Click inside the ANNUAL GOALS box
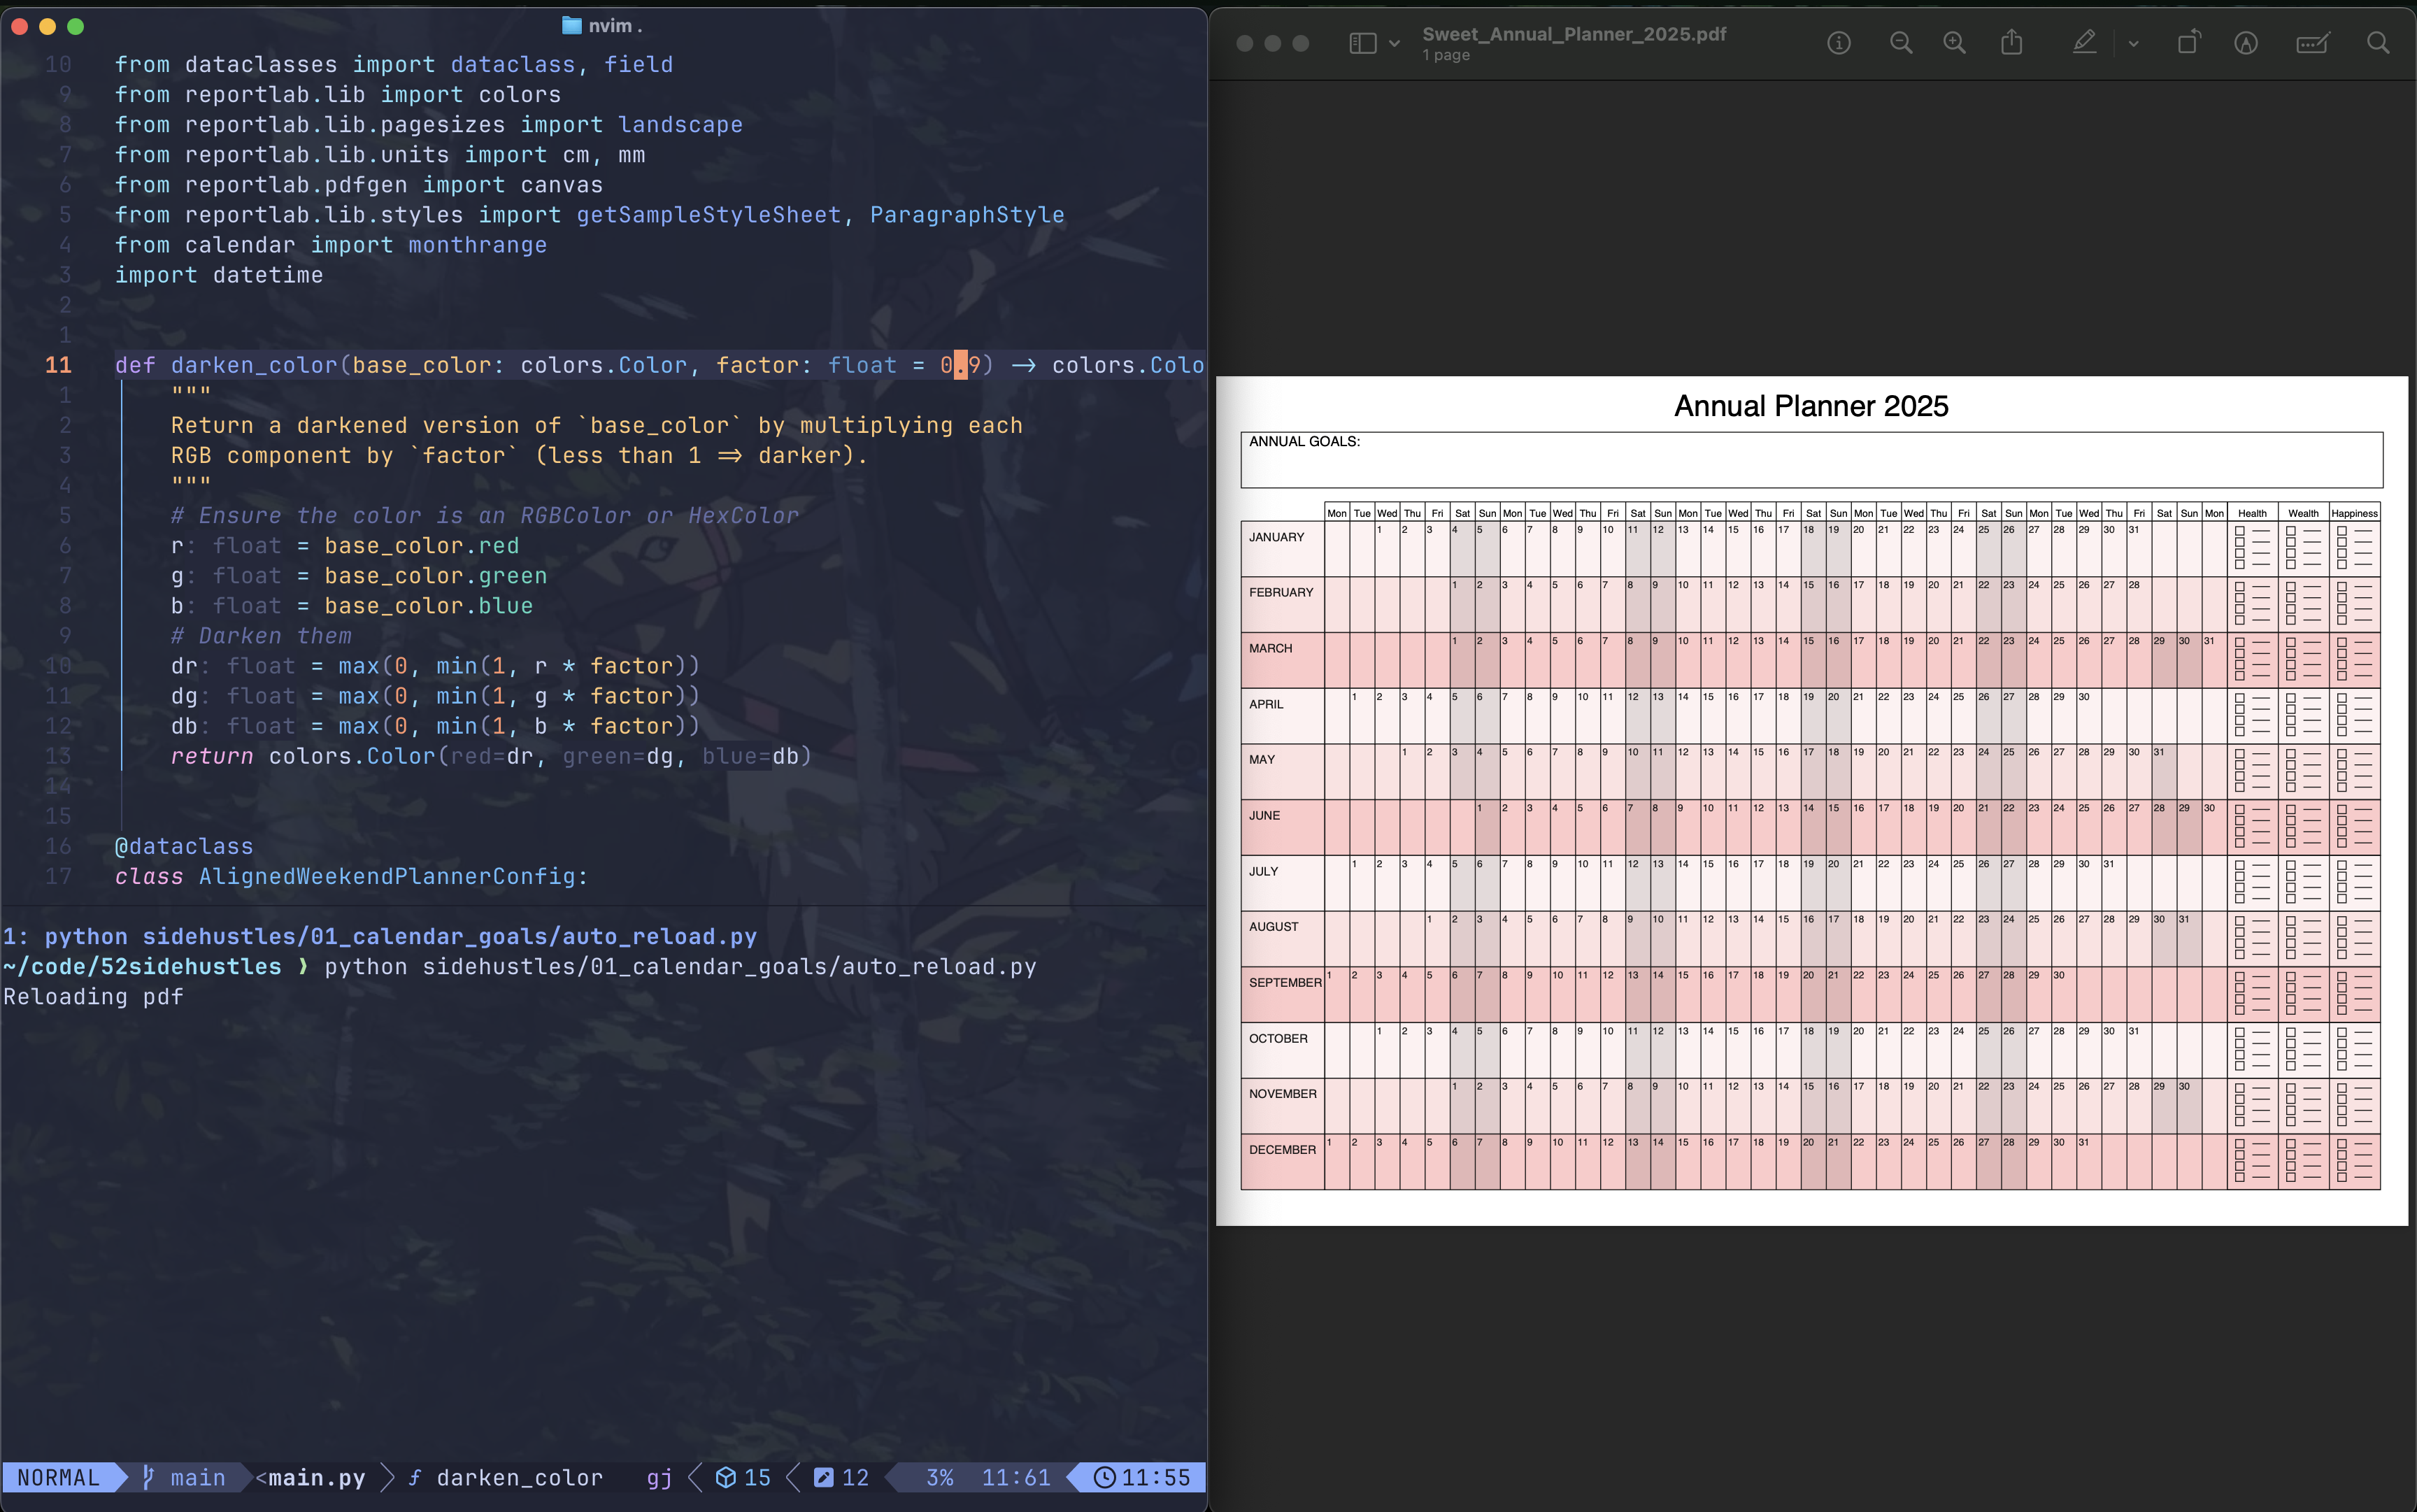The width and height of the screenshot is (2417, 1512). [x=1811, y=460]
